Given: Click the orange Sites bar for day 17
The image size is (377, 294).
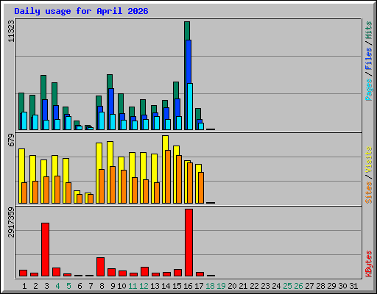Looking at the screenshot, I should point(201,187).
